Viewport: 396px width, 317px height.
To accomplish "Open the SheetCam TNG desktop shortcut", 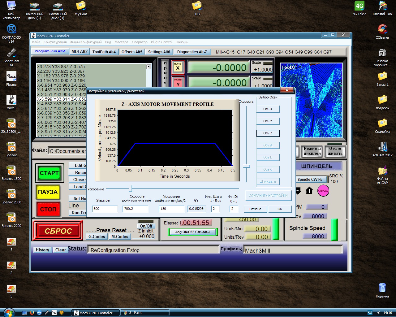I will tap(11, 57).
